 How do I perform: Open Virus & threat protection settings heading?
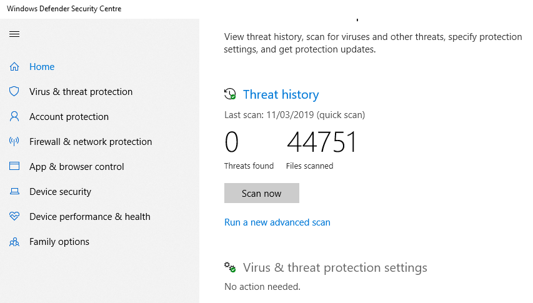click(x=335, y=267)
